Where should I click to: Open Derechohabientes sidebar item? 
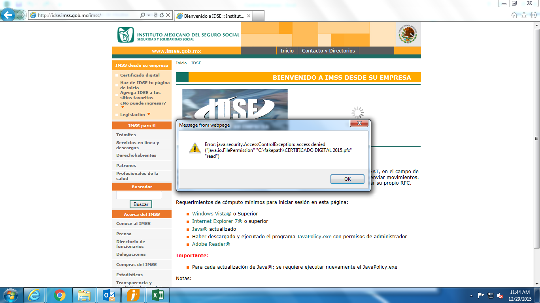[136, 155]
